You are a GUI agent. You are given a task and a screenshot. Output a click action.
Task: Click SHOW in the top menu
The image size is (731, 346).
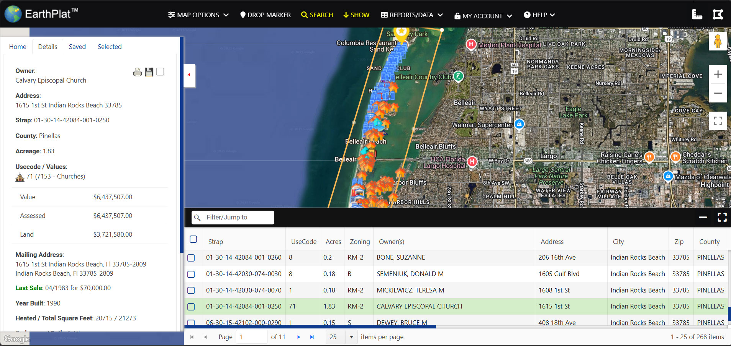click(x=356, y=15)
